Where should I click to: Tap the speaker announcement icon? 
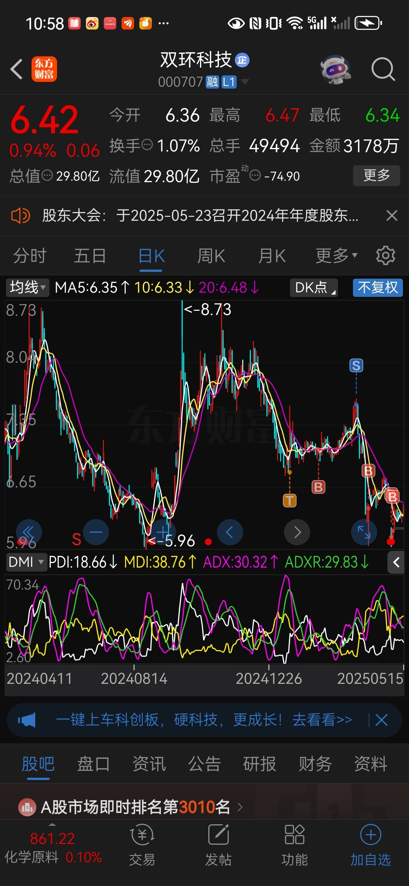pyautogui.click(x=20, y=216)
